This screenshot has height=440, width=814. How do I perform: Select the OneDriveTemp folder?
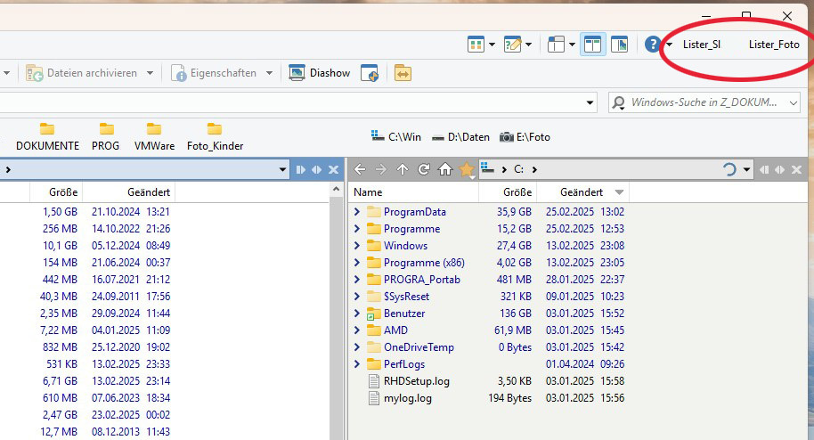click(419, 347)
